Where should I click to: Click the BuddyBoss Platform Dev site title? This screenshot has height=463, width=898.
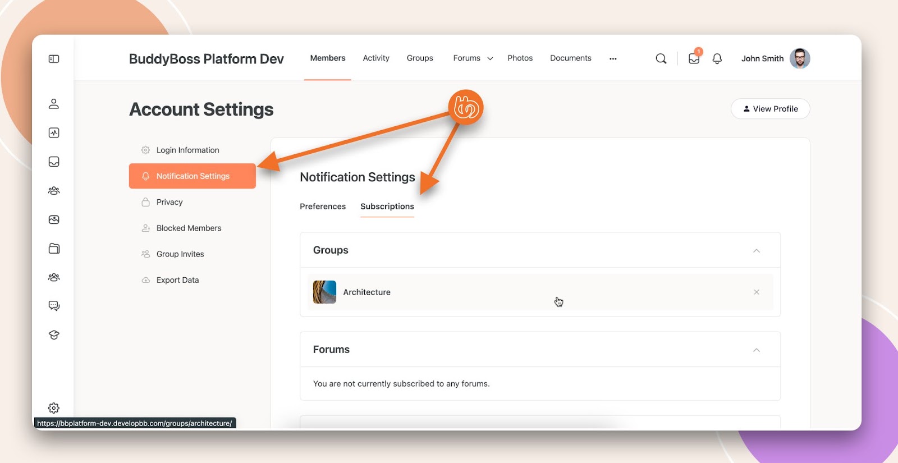(207, 59)
